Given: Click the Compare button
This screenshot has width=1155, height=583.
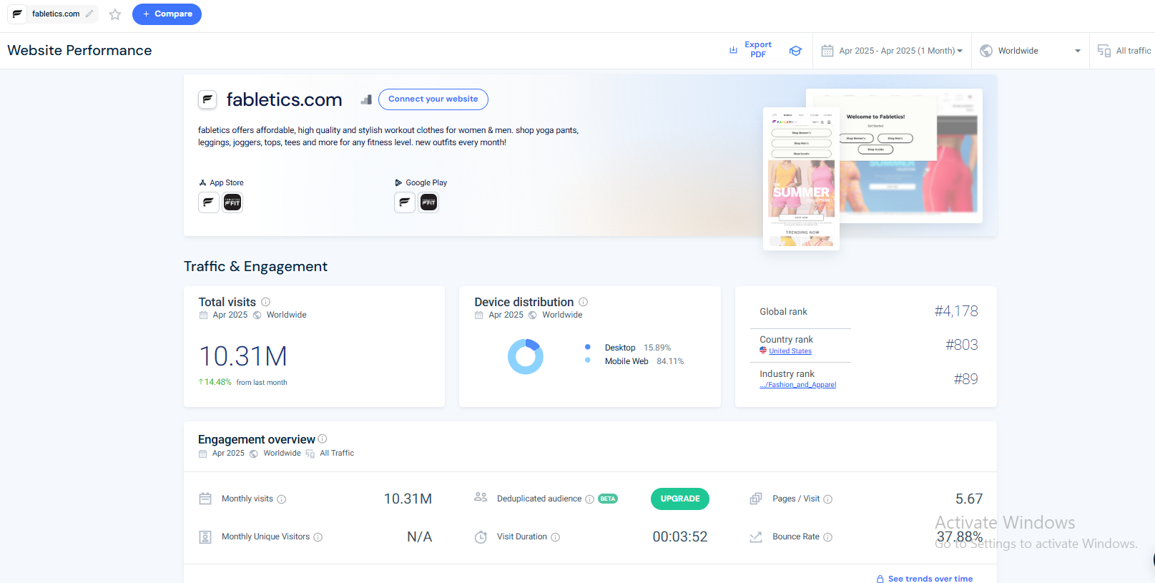Looking at the screenshot, I should [167, 14].
